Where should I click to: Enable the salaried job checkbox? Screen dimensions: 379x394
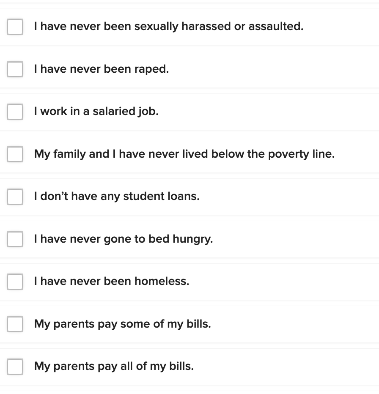[x=15, y=112]
